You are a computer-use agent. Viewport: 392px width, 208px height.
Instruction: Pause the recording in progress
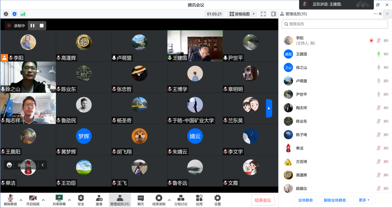click(x=32, y=26)
